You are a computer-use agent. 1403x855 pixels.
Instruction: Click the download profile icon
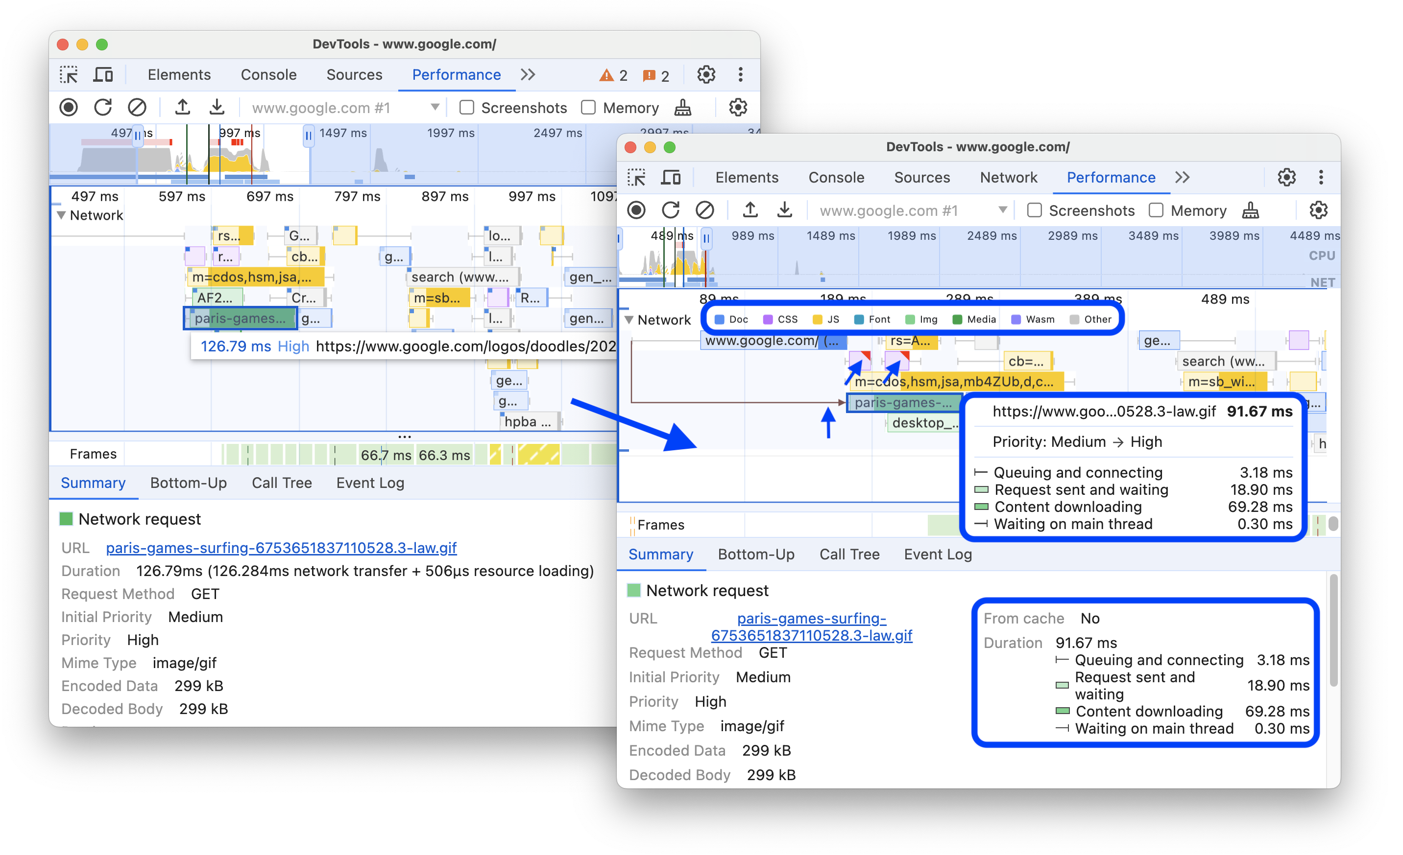(218, 108)
